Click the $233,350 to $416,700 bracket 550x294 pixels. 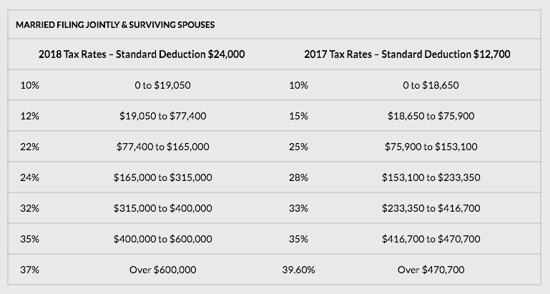(x=431, y=208)
